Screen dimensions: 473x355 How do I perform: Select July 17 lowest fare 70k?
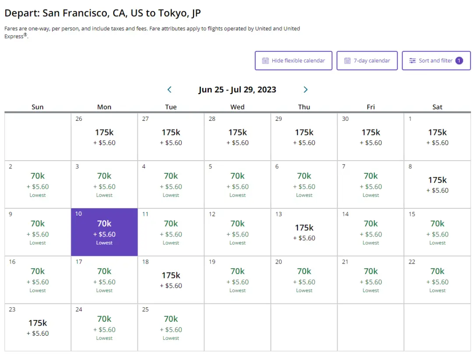pos(104,280)
